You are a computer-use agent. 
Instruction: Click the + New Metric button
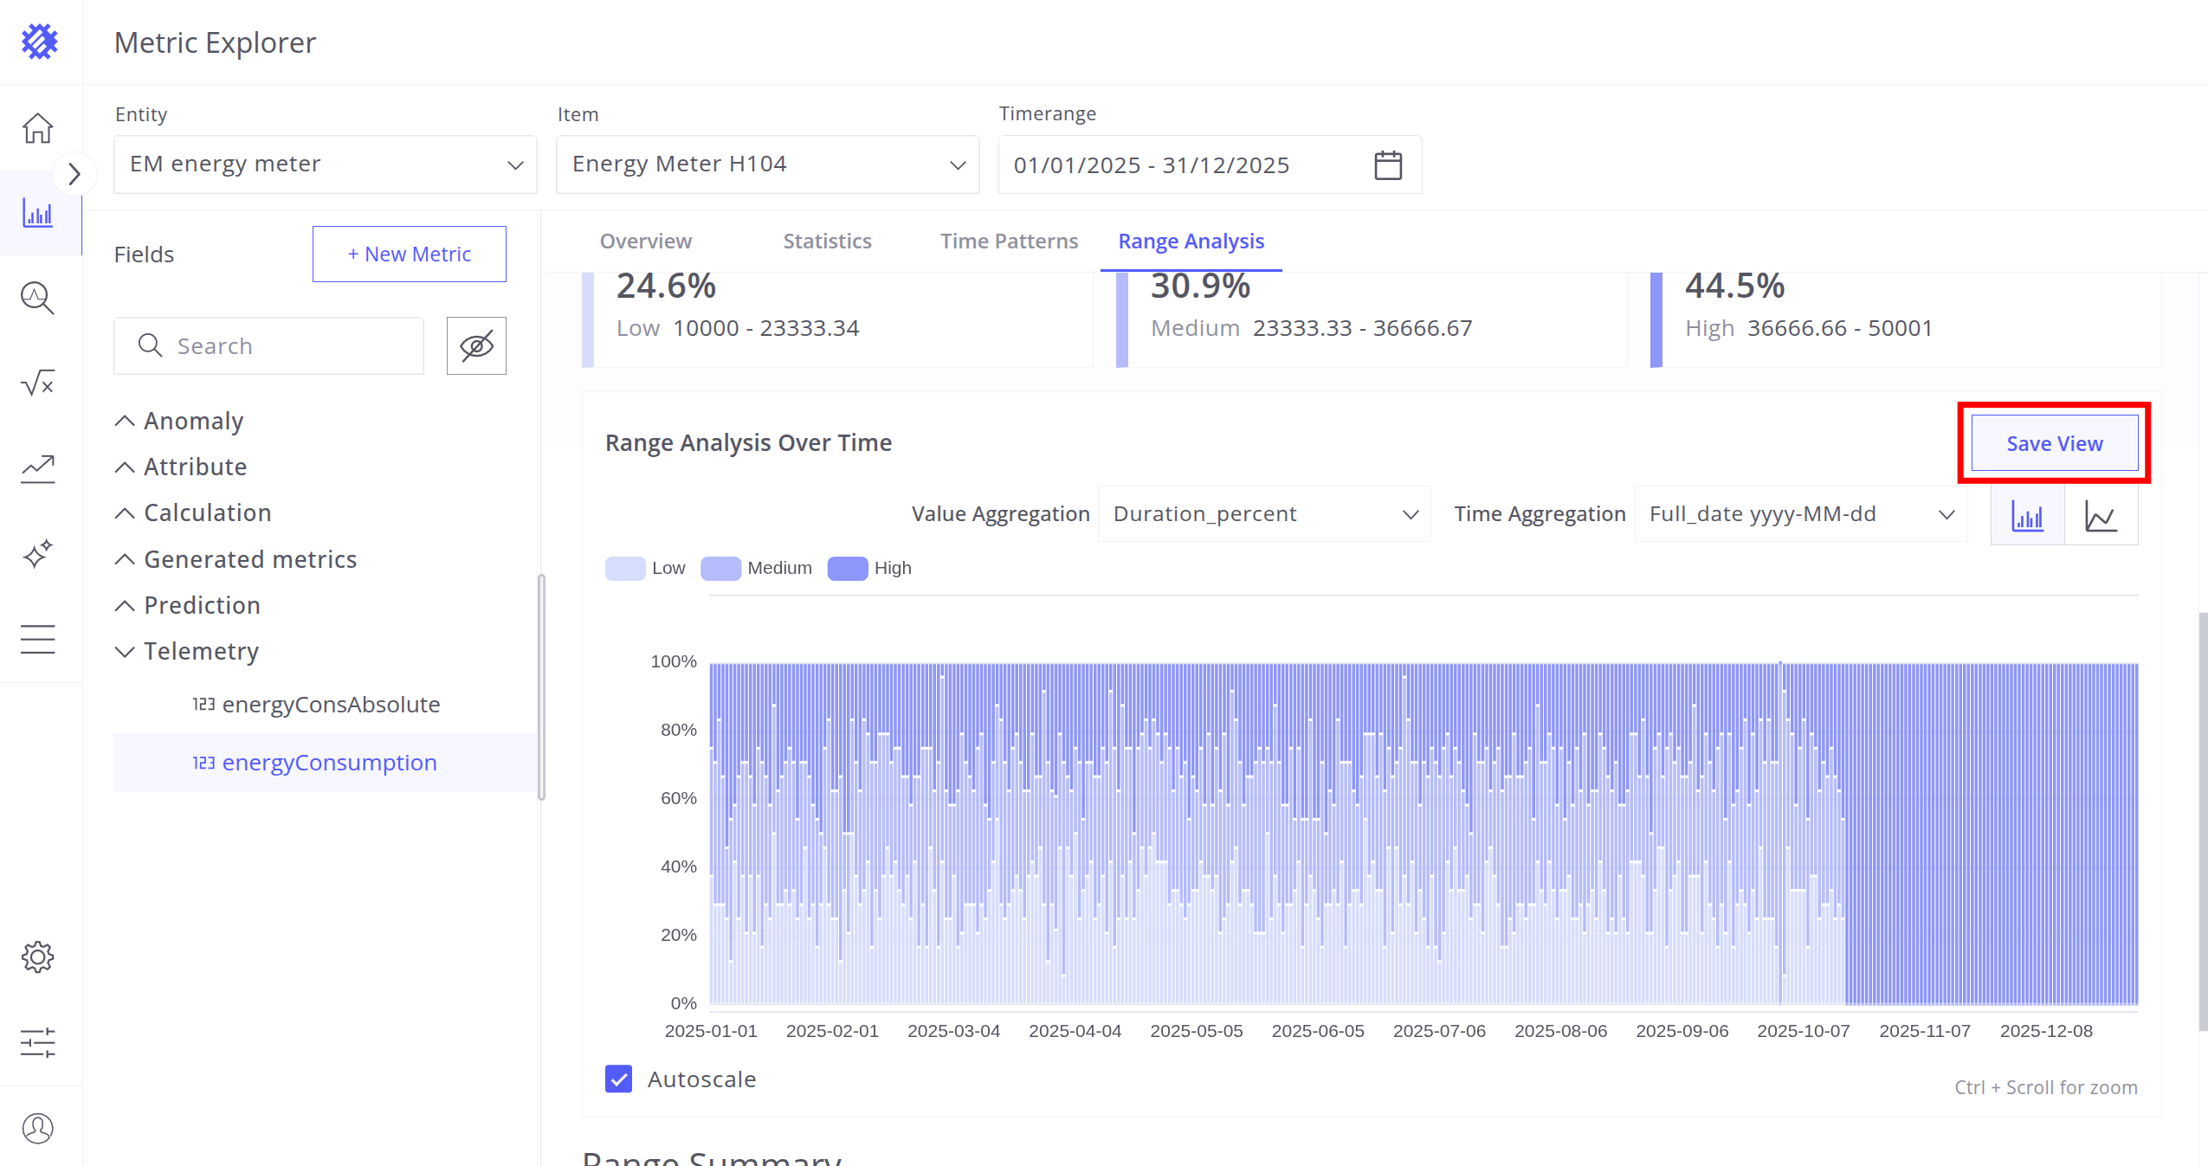coord(409,254)
